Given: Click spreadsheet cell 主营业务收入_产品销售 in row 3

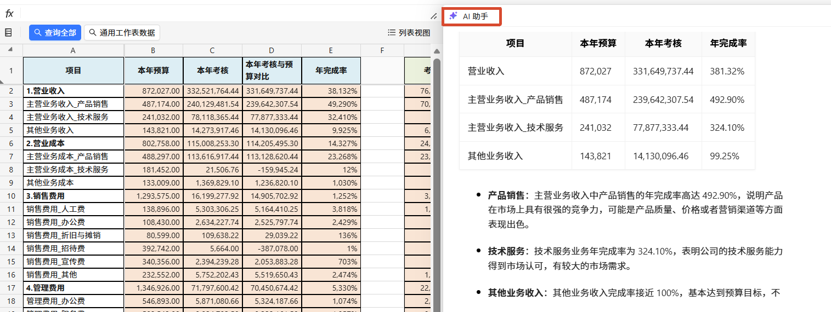Looking at the screenshot, I should [x=74, y=104].
